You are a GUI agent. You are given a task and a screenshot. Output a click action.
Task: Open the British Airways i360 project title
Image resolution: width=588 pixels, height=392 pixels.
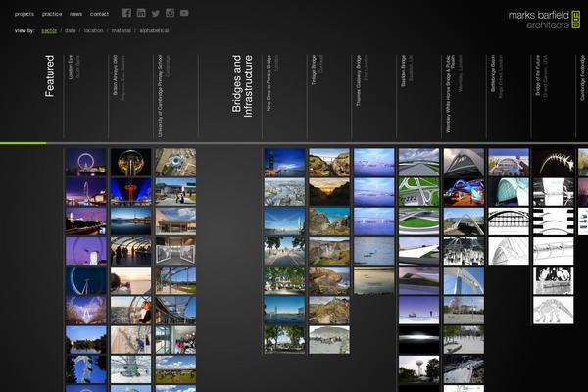115,74
